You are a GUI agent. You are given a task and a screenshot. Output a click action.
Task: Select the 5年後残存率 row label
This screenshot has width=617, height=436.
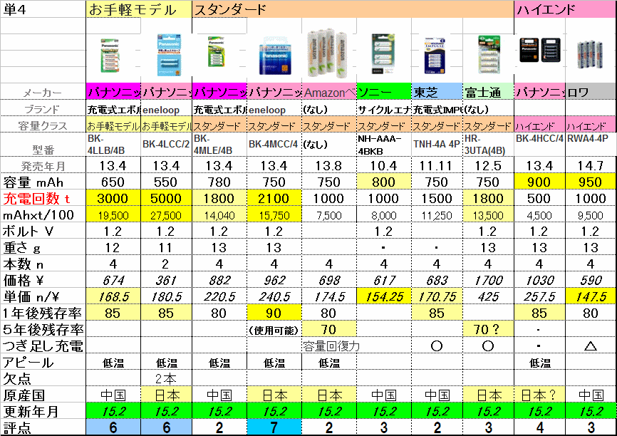[x=43, y=329]
